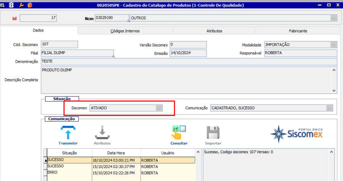
Task: Open the Códigos Internos tab
Action: 125,31
